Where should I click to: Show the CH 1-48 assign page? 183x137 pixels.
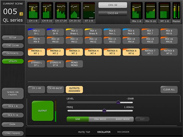[36, 90]
